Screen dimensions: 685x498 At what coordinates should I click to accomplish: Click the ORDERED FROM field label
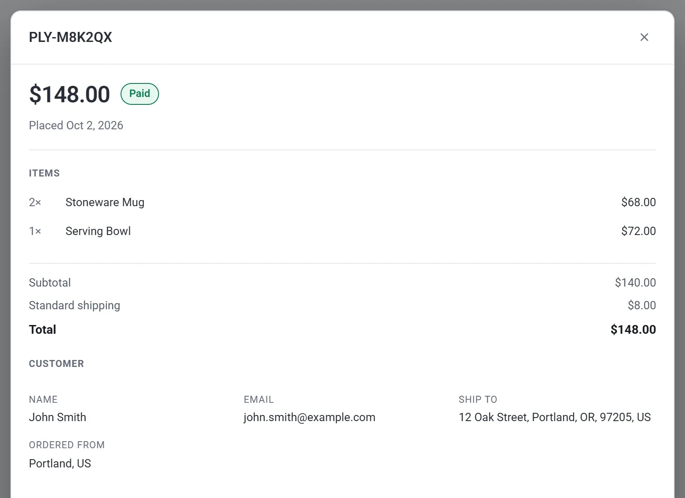pyautogui.click(x=67, y=445)
